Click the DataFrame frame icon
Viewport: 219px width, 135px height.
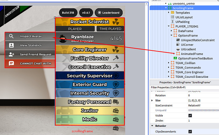175,31
